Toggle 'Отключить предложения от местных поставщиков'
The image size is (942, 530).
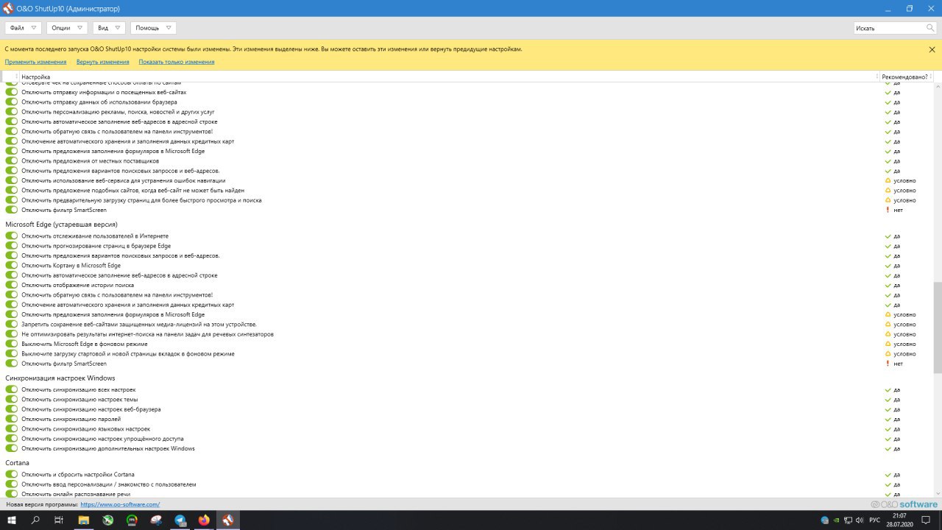[11, 160]
